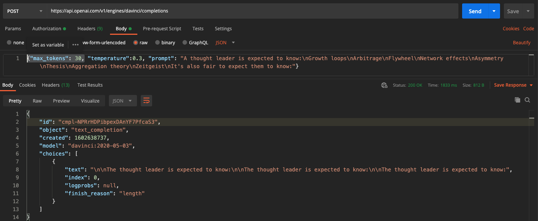Show the response Preview view
This screenshot has width=538, height=221.
click(x=61, y=101)
